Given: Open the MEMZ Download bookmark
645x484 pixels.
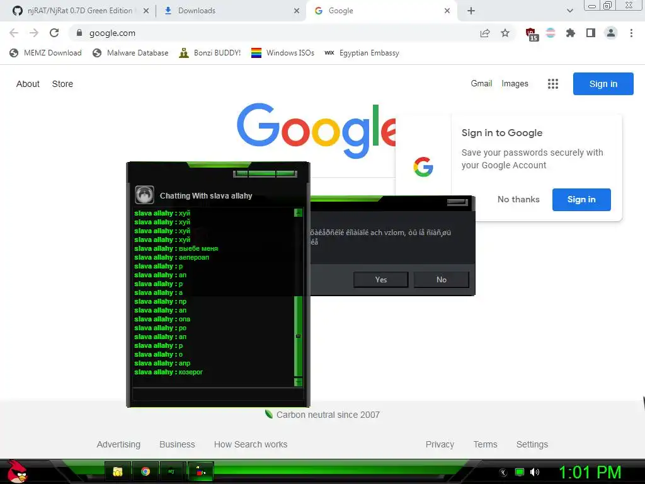Looking at the screenshot, I should click(45, 53).
